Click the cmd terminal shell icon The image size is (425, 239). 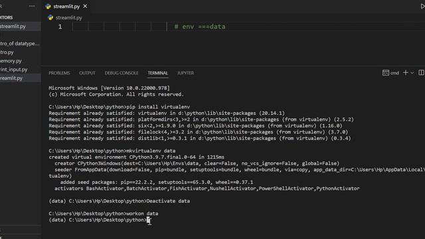[386, 72]
